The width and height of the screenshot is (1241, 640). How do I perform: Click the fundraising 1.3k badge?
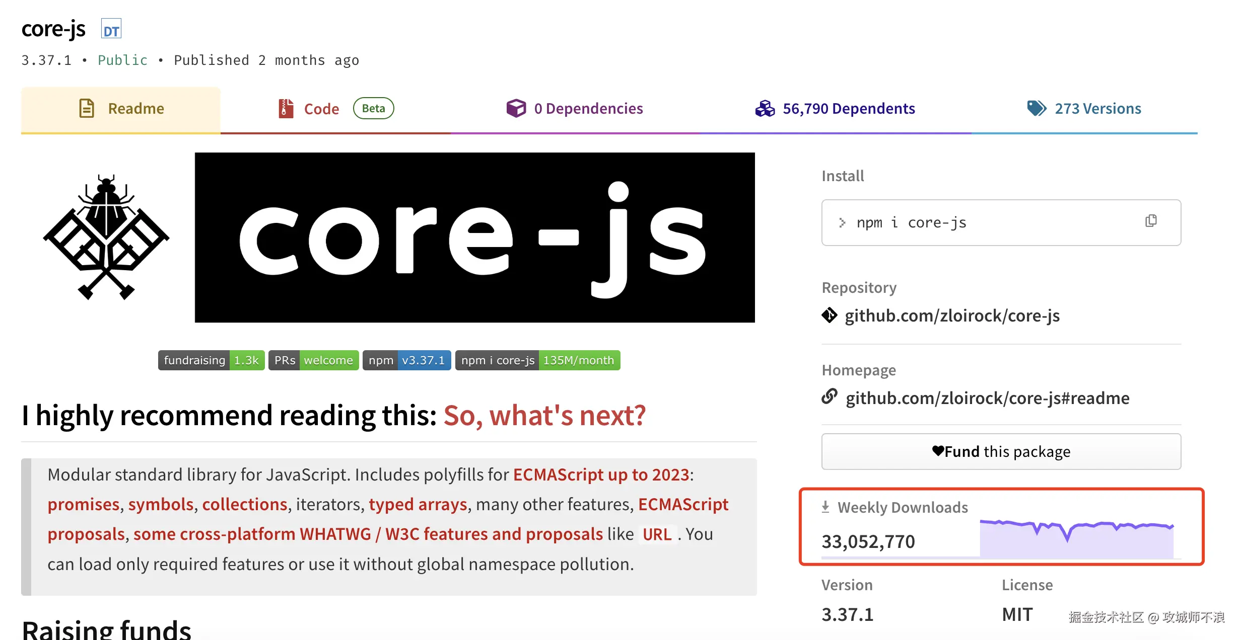211,360
